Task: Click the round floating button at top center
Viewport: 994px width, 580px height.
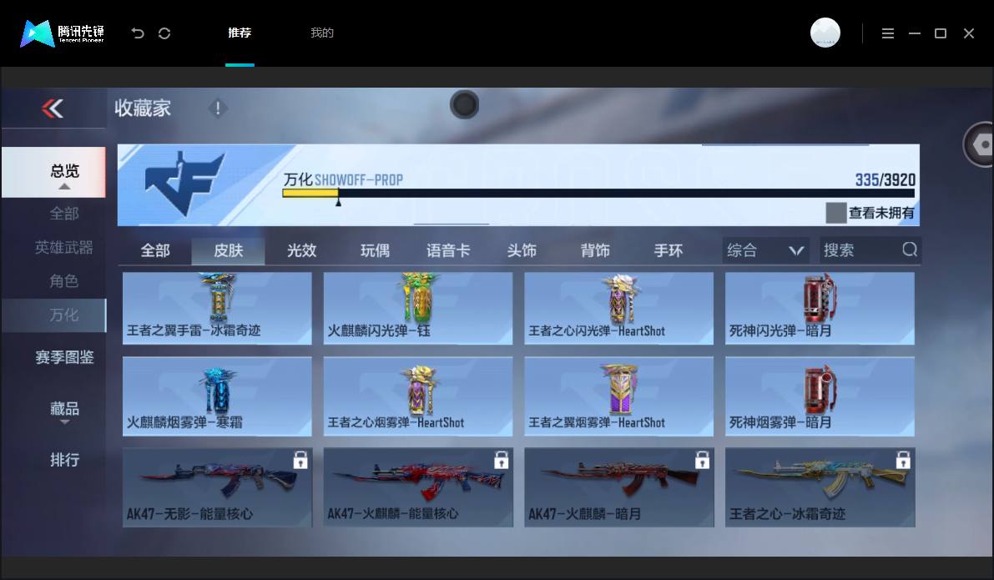Action: point(464,104)
